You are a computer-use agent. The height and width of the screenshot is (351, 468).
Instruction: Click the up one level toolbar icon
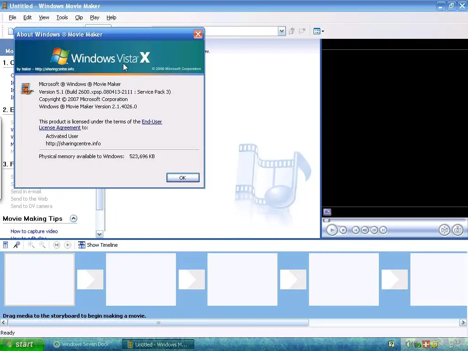pyautogui.click(x=292, y=31)
